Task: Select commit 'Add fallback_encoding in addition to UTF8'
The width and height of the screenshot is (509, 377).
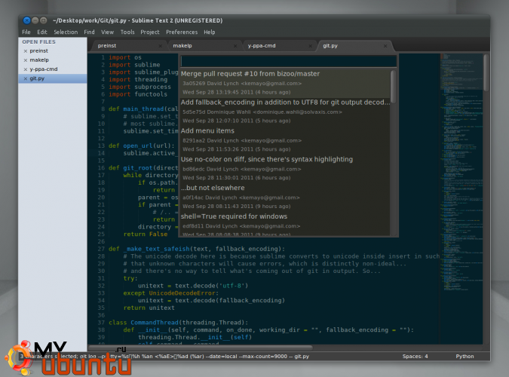Action: tap(285, 112)
